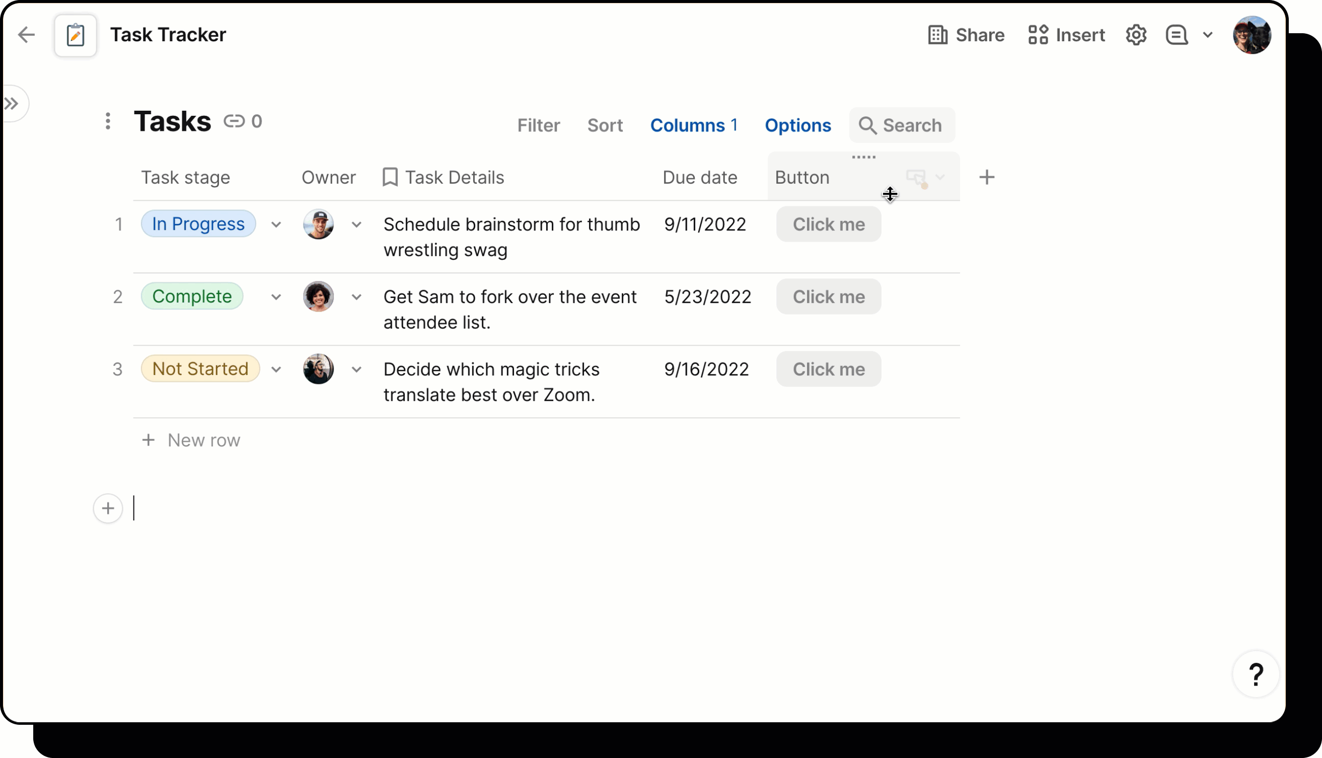Click the back arrow to exit Task Tracker

27,35
